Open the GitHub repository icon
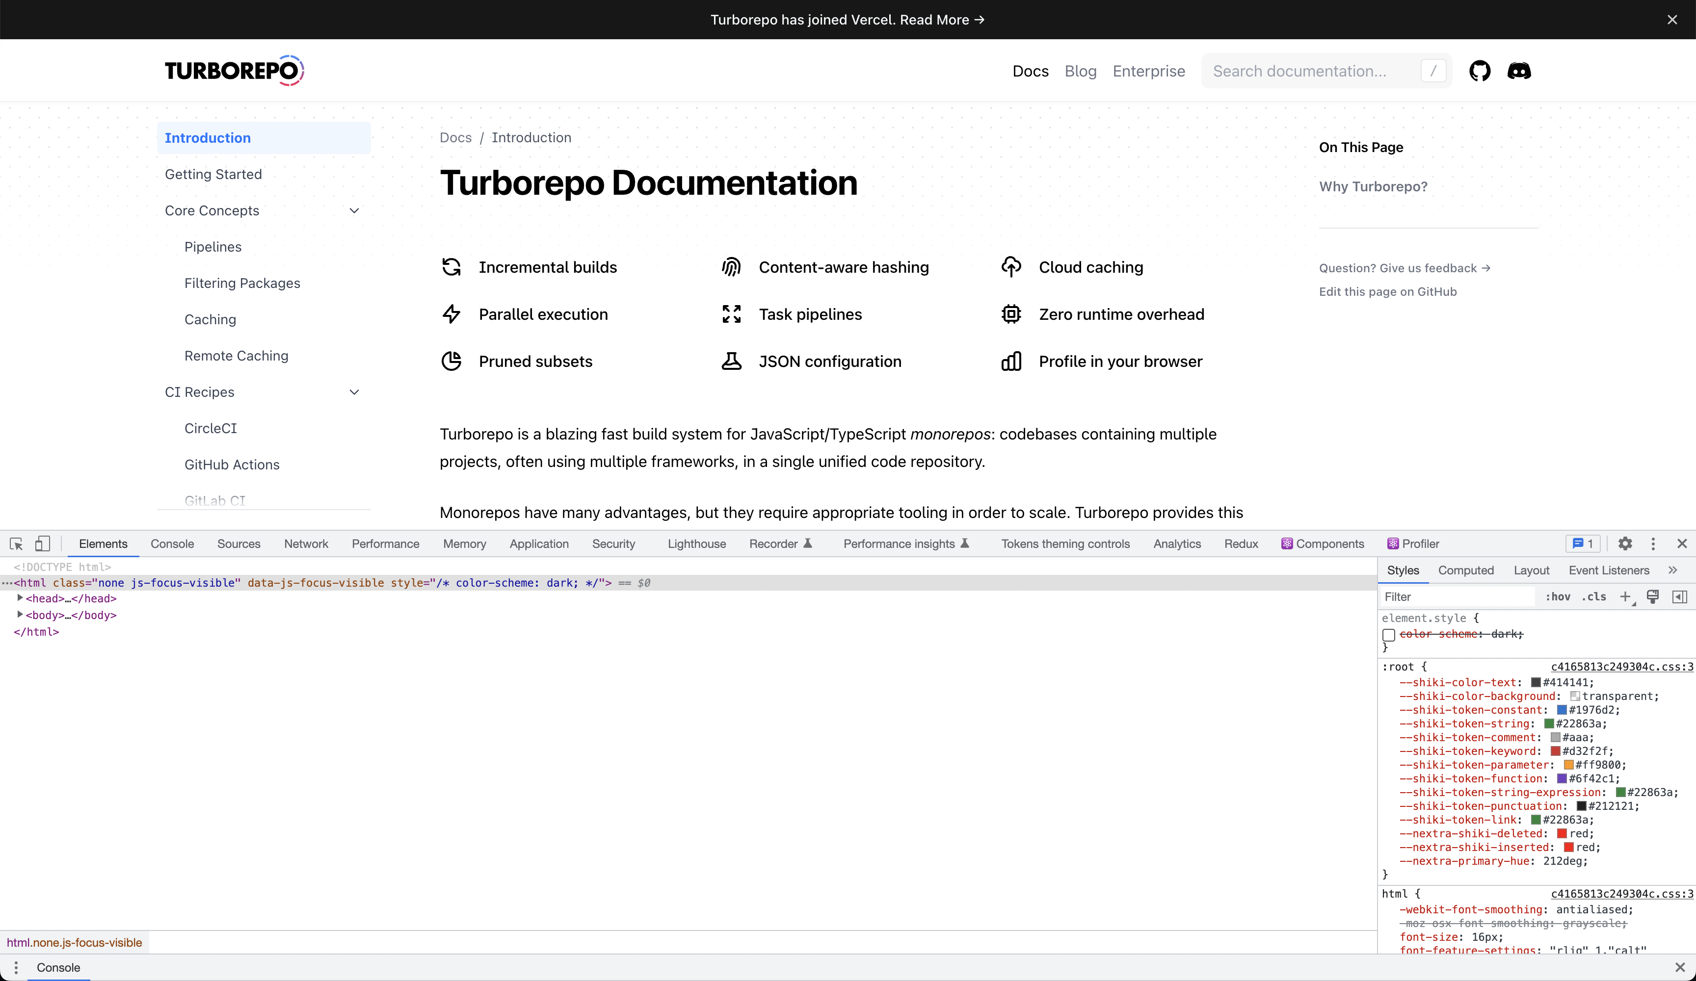The image size is (1696, 981). [1479, 71]
